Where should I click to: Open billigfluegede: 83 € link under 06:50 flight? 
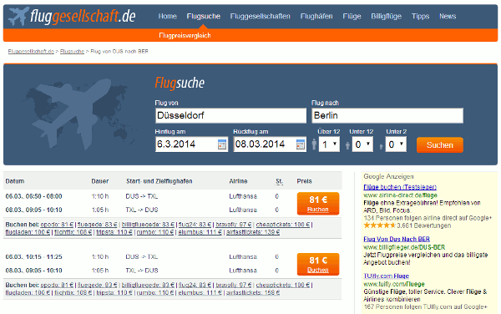coord(148,225)
